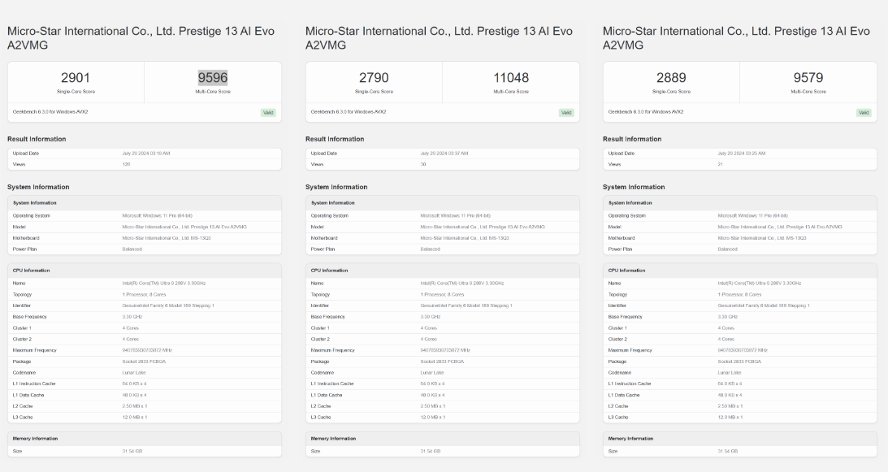Click the single-core score 2889
The height and width of the screenshot is (472, 888).
(x=671, y=78)
